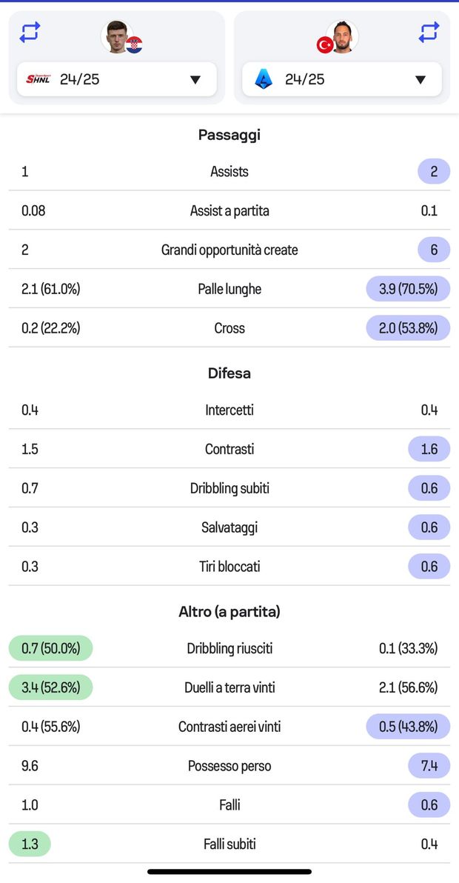Tap the right player swap arrows icon
This screenshot has height=883, width=459.
pos(429,33)
